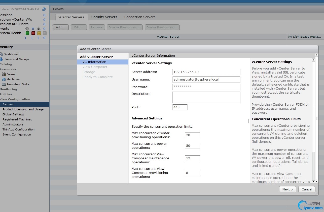Switch to the Security Servers tab

pos(104,17)
